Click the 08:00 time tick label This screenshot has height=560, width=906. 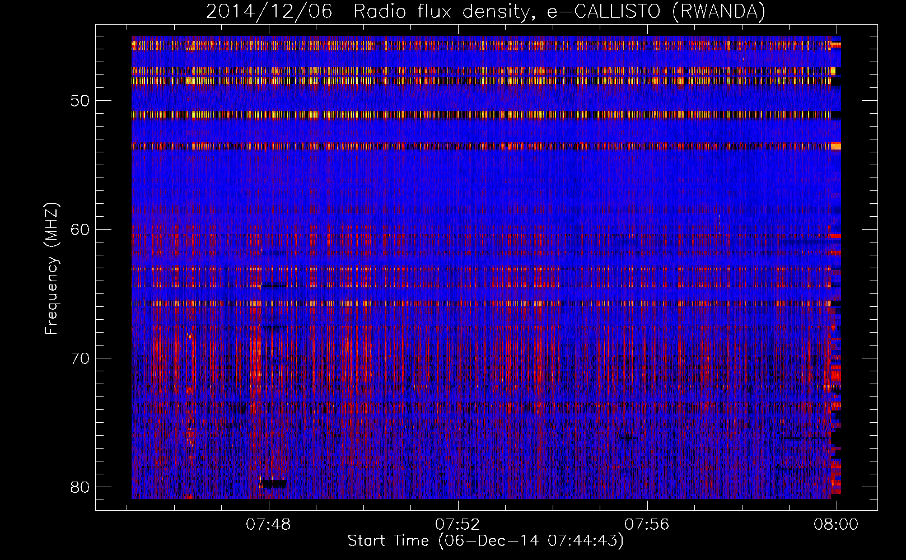pyautogui.click(x=836, y=525)
